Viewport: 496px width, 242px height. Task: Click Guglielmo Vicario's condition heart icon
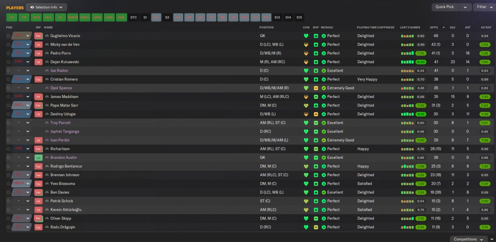point(306,36)
